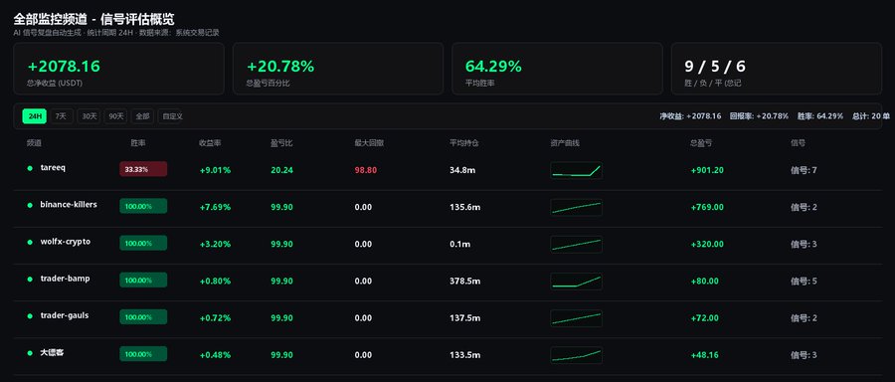Click 大镖客 total profit +48.16
The height and width of the screenshot is (382, 895).
(x=704, y=355)
